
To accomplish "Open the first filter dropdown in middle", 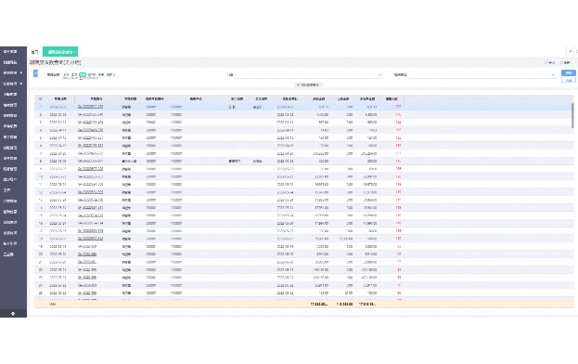I will point(309,75).
